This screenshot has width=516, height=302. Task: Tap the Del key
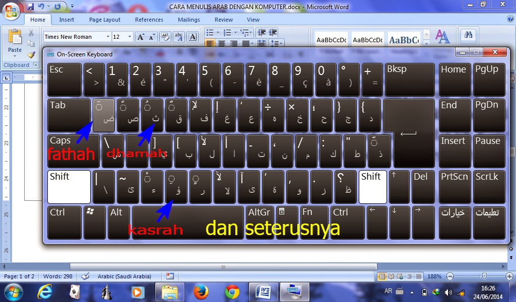click(x=423, y=187)
